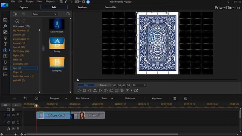Screen dimensions: 242x136
Task: Open the Subtitle Room icon
Action: tap(5, 74)
